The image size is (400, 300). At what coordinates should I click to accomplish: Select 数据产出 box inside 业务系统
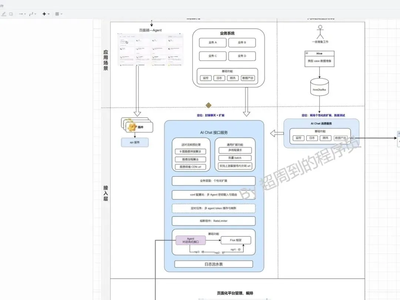coord(248,78)
